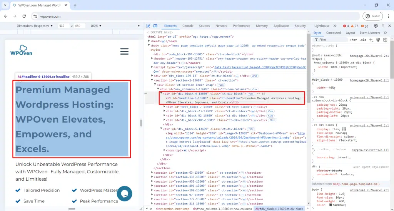Click Dashboard-WPOven image src URL link
The width and height of the screenshot is (394, 211).
235,136
